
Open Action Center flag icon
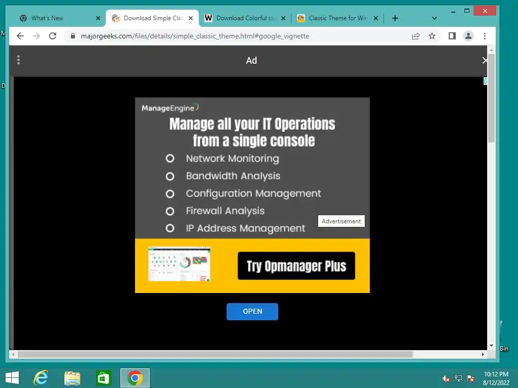pyautogui.click(x=470, y=378)
